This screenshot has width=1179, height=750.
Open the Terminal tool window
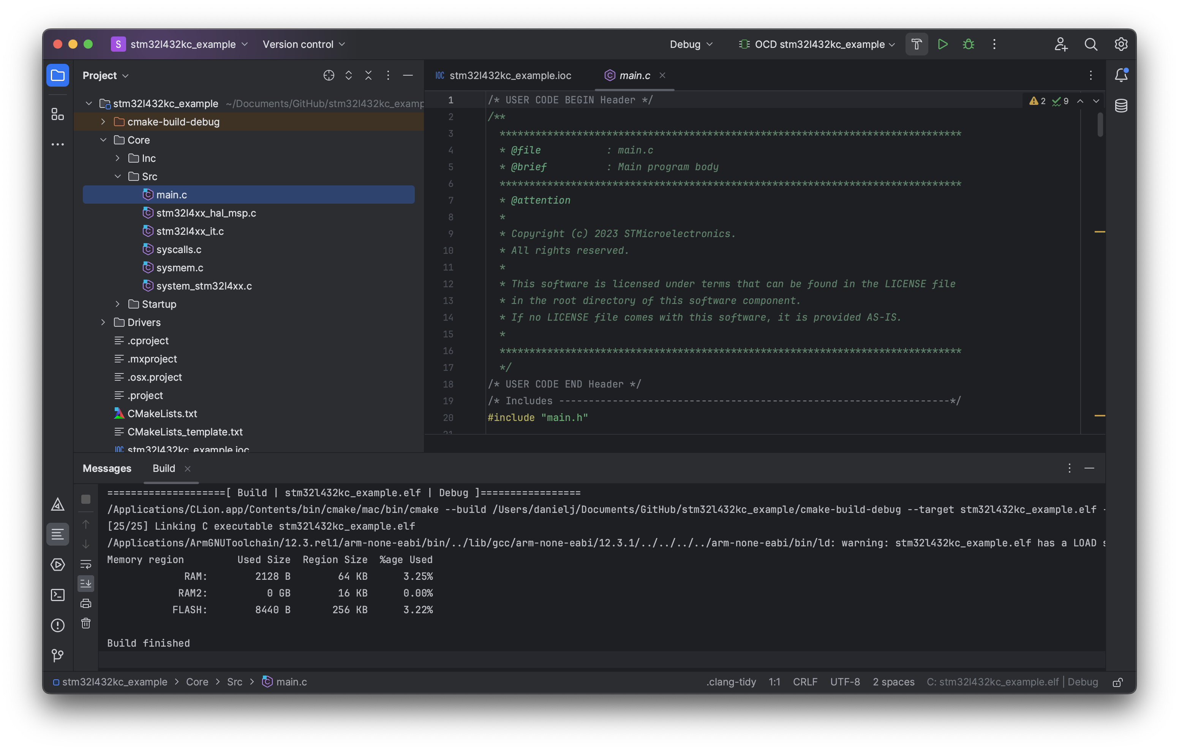57,595
